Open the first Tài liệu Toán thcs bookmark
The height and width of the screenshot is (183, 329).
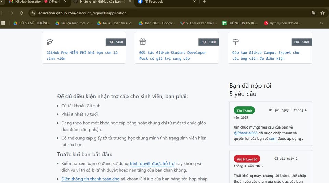[73, 23]
